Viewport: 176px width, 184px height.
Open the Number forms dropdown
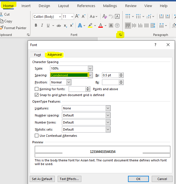pyautogui.click(x=108, y=122)
